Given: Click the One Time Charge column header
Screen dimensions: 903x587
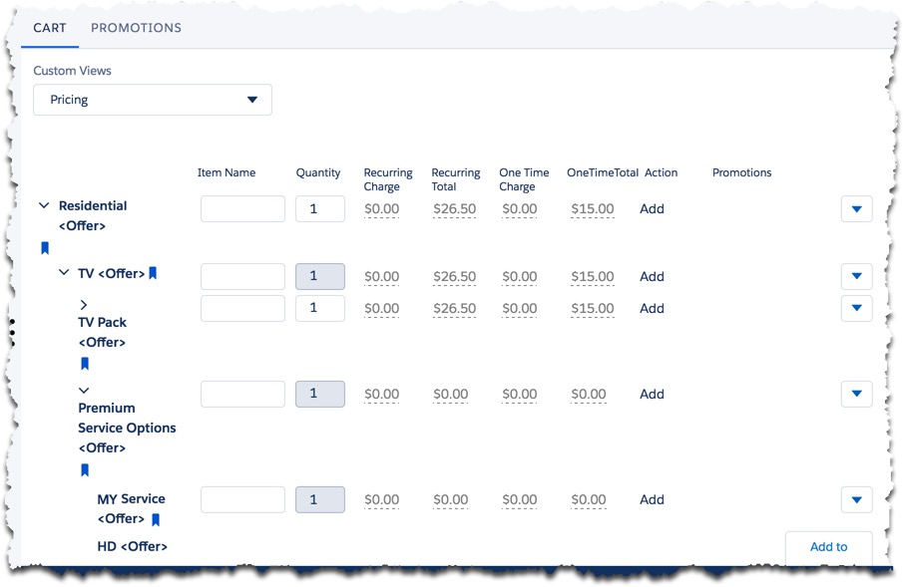Looking at the screenshot, I should point(524,179).
